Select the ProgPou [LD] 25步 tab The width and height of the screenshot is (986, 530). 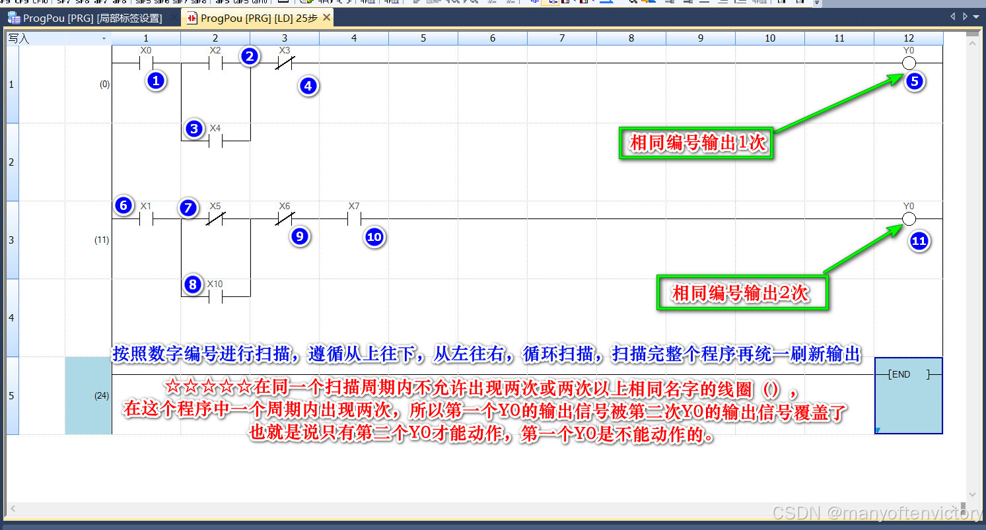point(252,18)
